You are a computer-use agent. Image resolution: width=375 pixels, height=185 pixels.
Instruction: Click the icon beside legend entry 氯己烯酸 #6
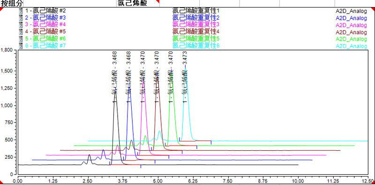(21, 39)
